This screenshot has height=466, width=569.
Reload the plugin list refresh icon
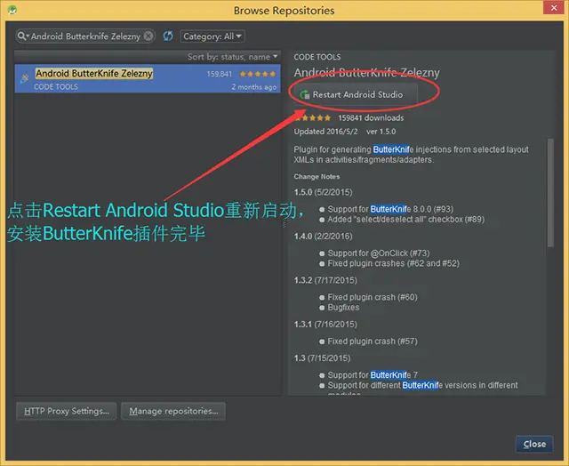click(168, 36)
